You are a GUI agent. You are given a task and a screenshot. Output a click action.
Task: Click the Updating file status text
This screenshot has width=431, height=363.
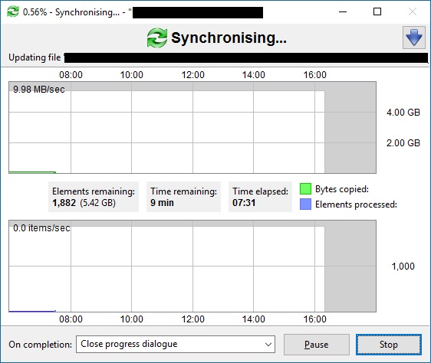[35, 57]
